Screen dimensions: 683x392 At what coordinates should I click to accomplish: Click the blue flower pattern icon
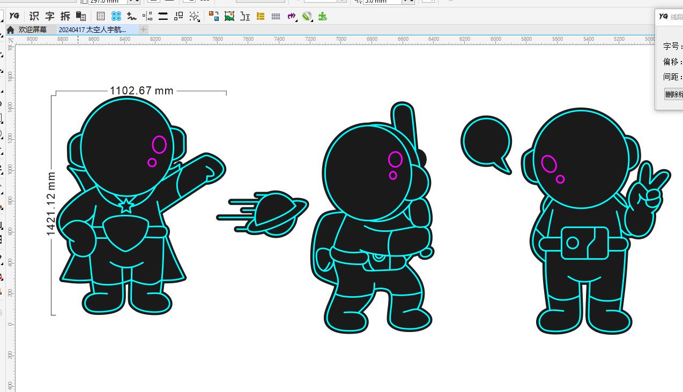pos(116,17)
